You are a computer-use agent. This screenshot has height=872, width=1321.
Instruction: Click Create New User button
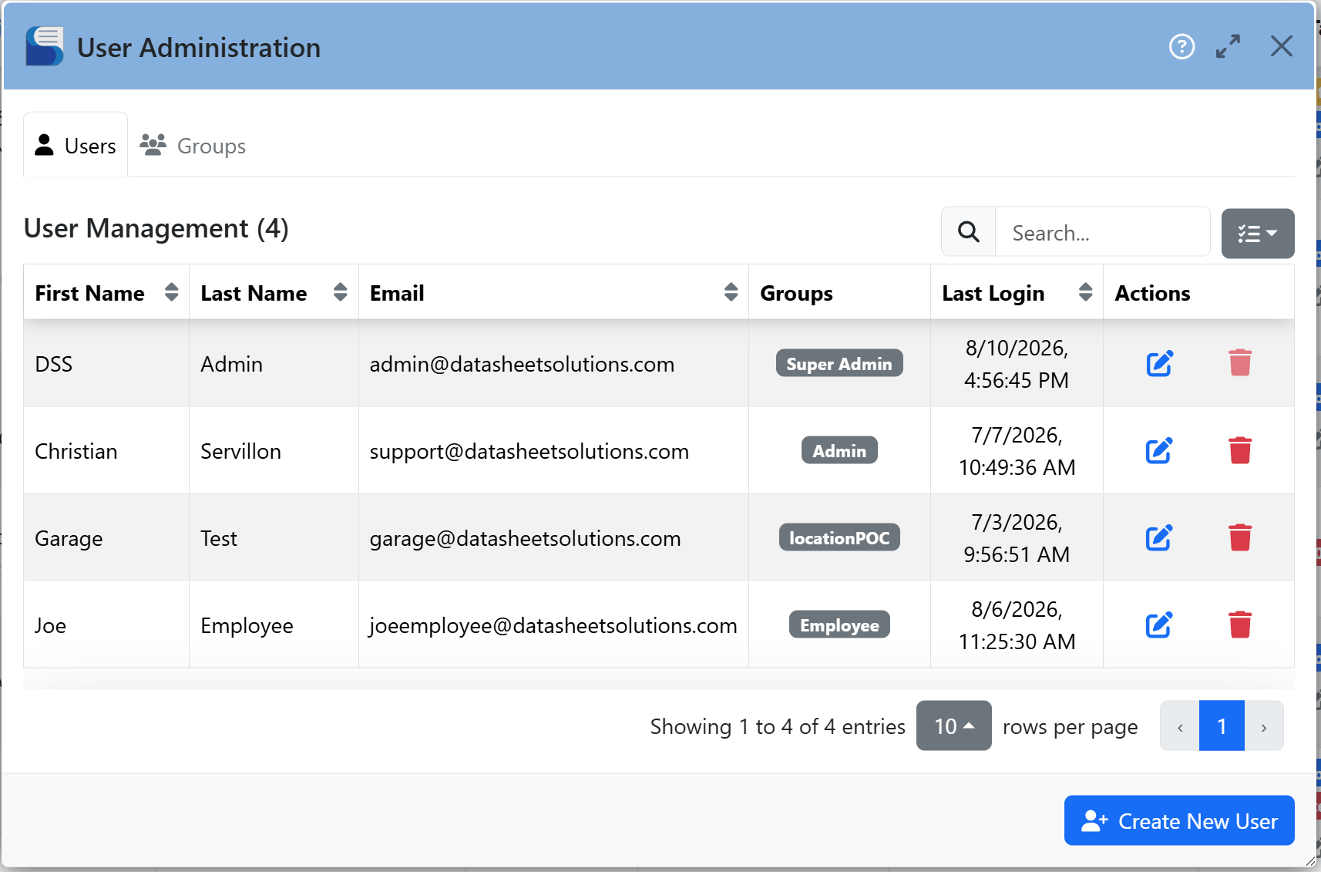1179,820
